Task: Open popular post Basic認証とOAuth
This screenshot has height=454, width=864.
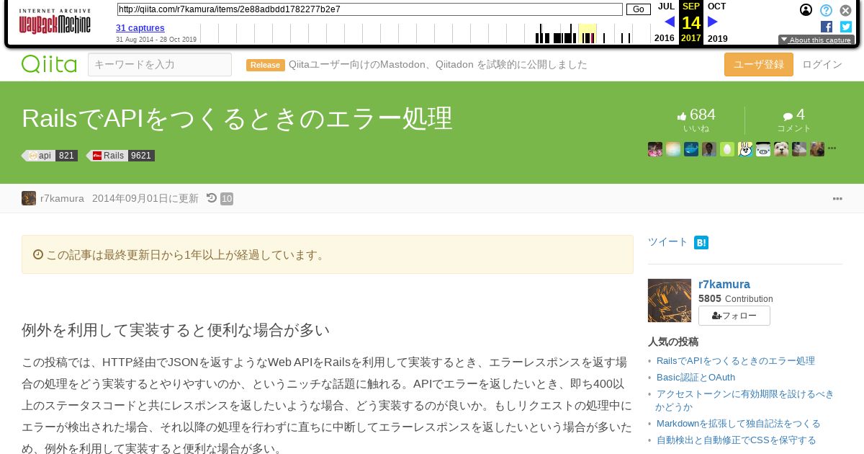Action: [x=696, y=378]
